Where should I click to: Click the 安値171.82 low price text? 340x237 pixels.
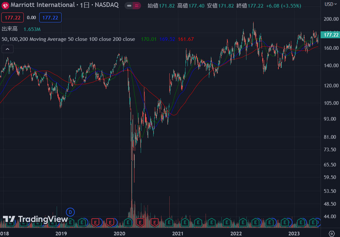(220, 6)
